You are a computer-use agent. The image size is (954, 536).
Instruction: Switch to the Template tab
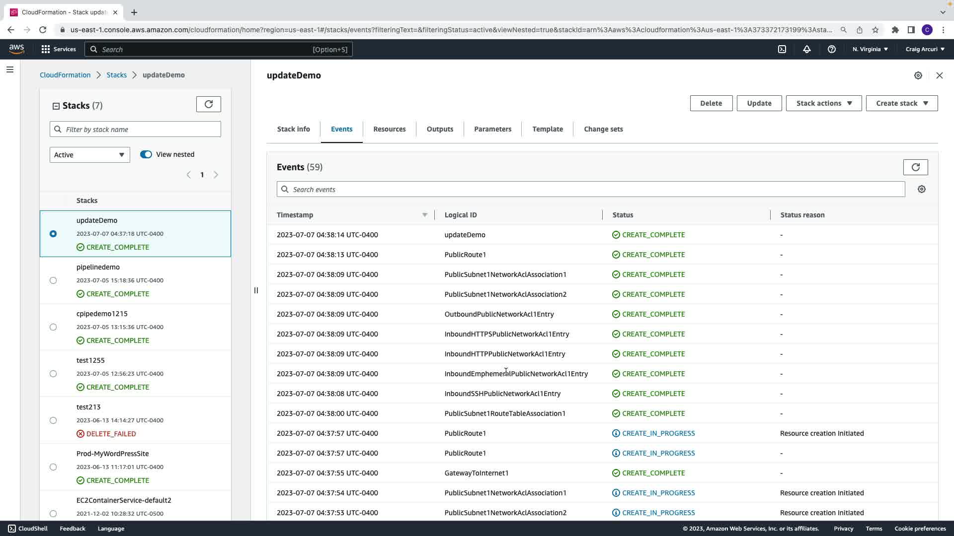(547, 129)
